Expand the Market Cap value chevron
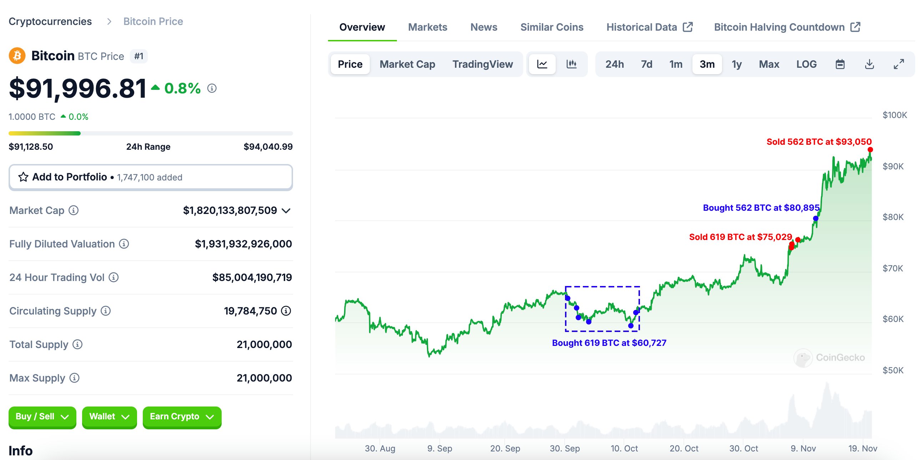 click(286, 211)
